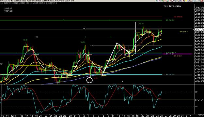This screenshot has height=117, width=204.
Task: Click the 2583.00 price axis label
Action: click(x=199, y=8)
